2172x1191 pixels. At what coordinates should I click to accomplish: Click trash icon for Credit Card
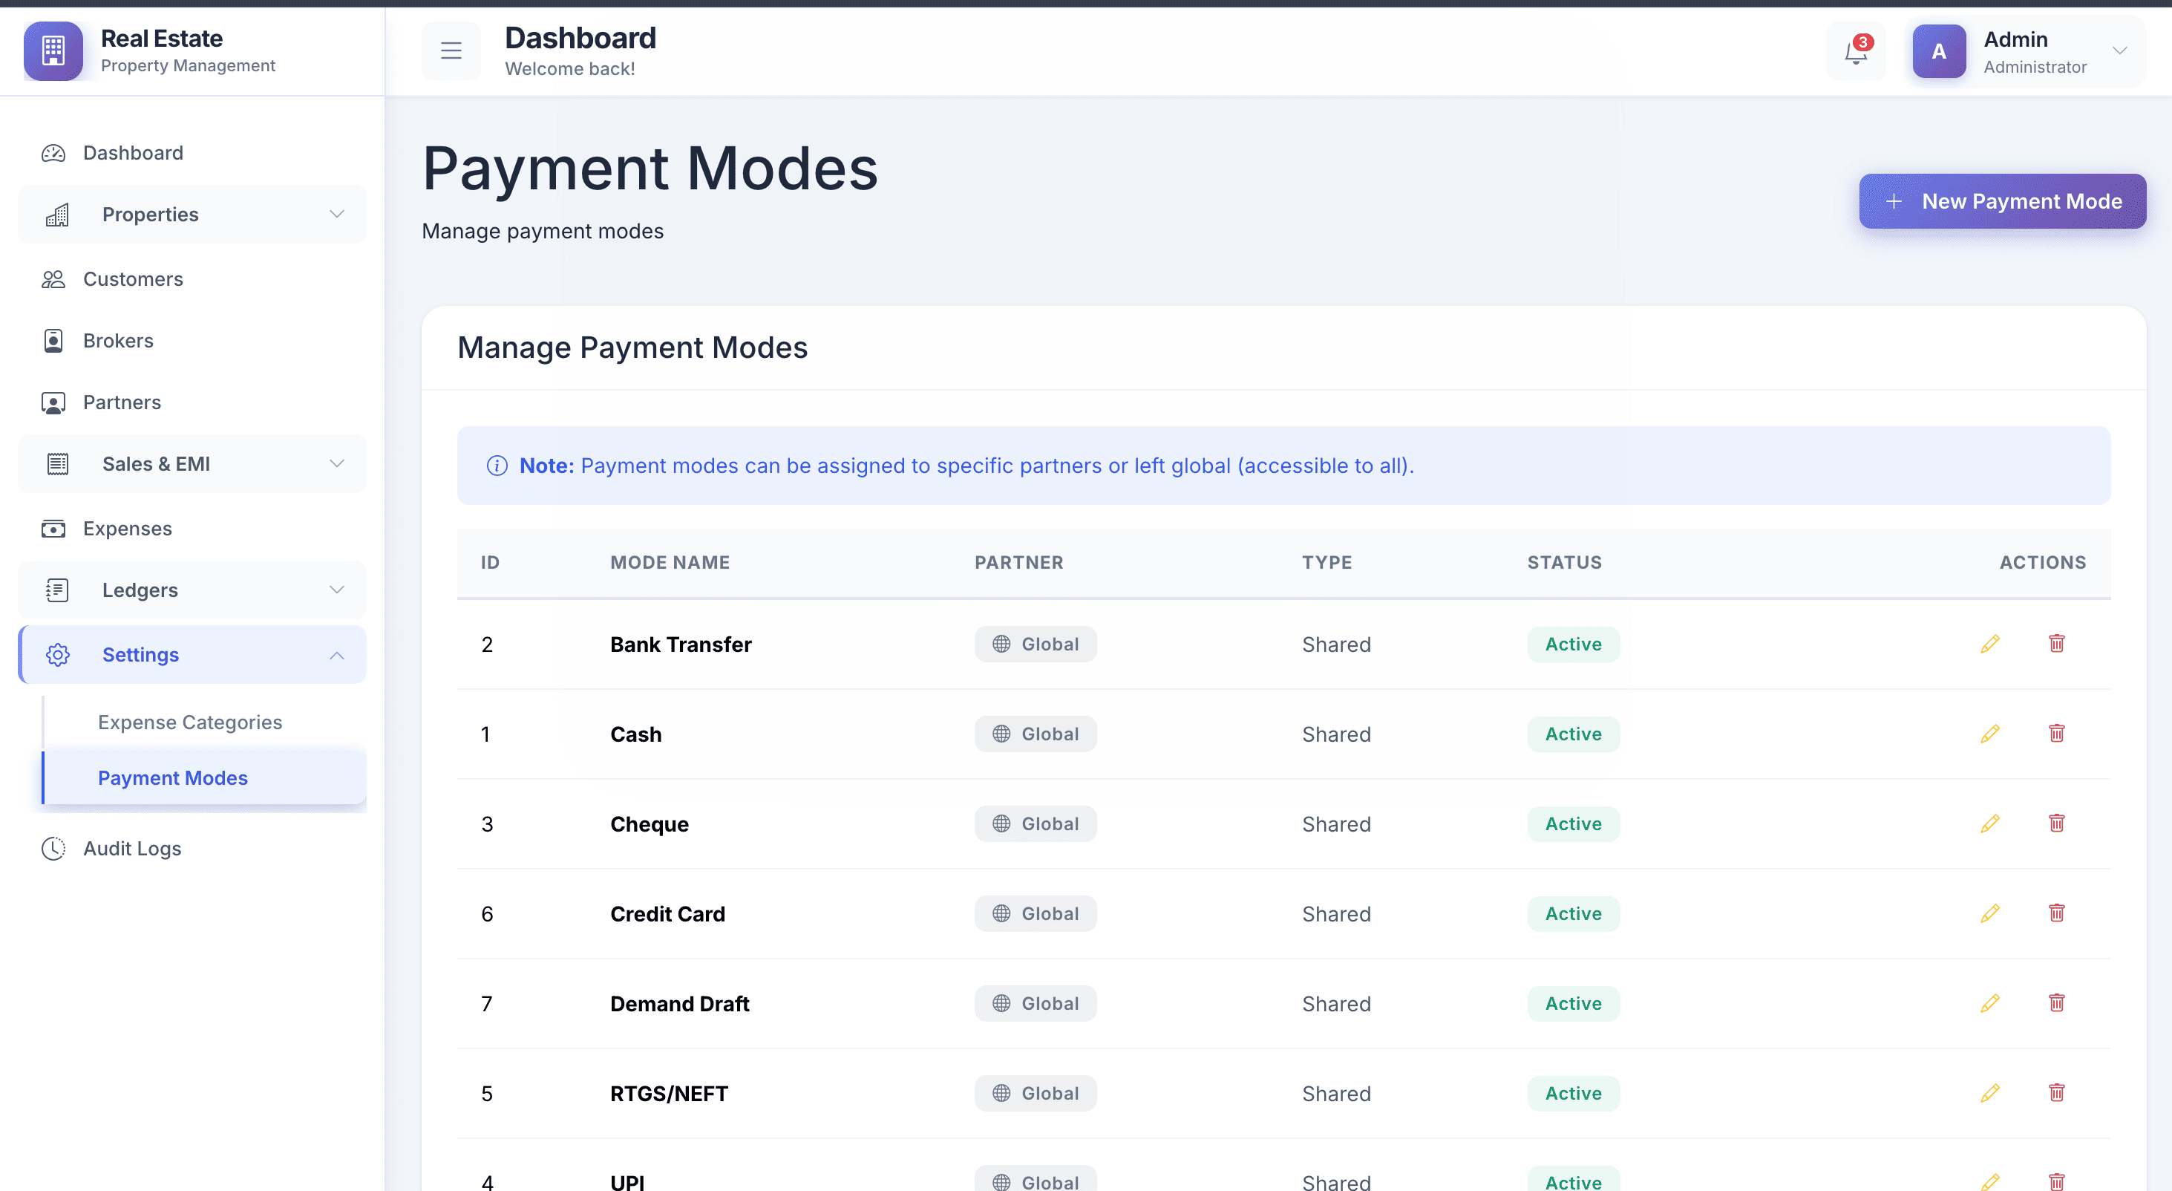click(x=2055, y=913)
